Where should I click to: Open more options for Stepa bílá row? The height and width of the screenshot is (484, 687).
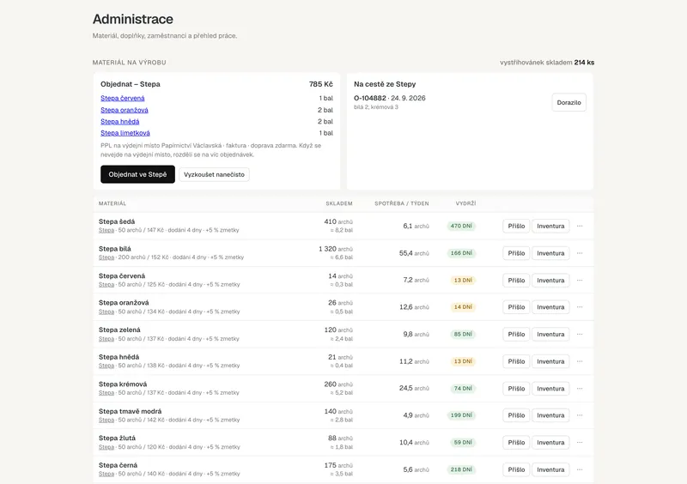[x=580, y=253]
